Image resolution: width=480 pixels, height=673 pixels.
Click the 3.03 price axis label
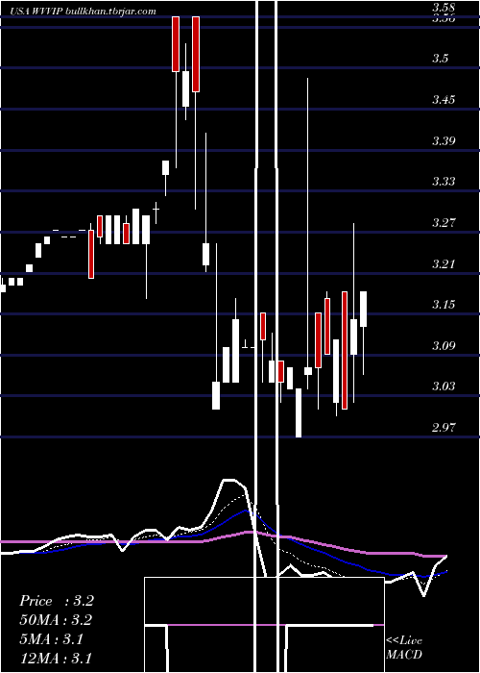[x=444, y=386]
